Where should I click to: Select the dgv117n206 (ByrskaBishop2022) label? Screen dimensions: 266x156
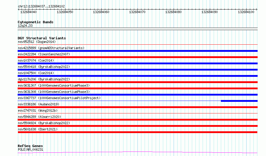coord(44,79)
